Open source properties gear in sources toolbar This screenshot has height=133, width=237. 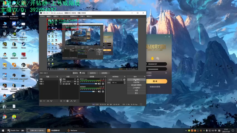(x=68, y=101)
